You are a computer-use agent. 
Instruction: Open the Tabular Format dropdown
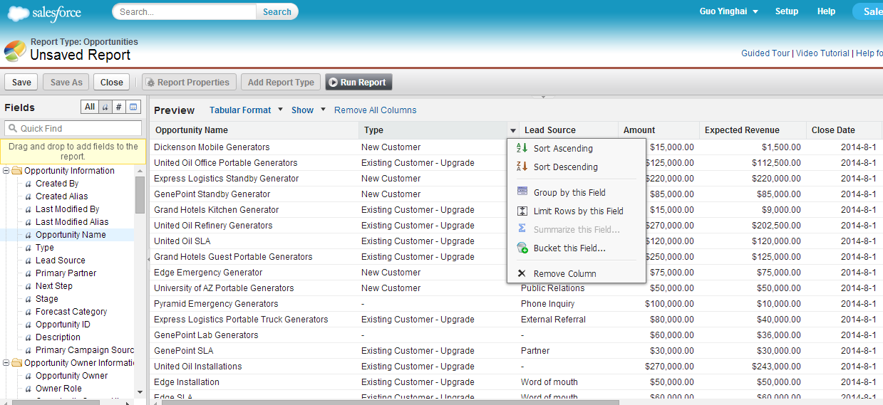point(247,110)
